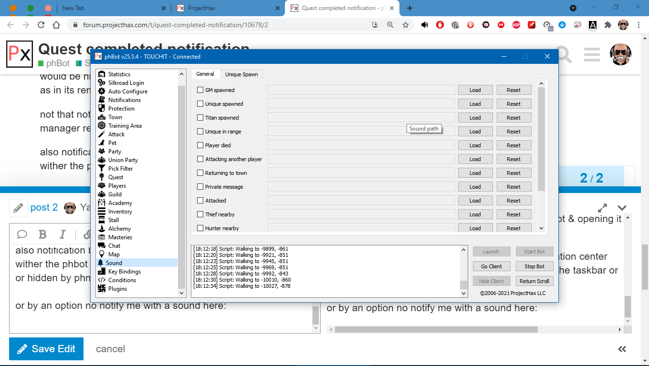The height and width of the screenshot is (366, 649).
Task: Open the Notifications bell icon in sidebar
Action: pyautogui.click(x=101, y=100)
